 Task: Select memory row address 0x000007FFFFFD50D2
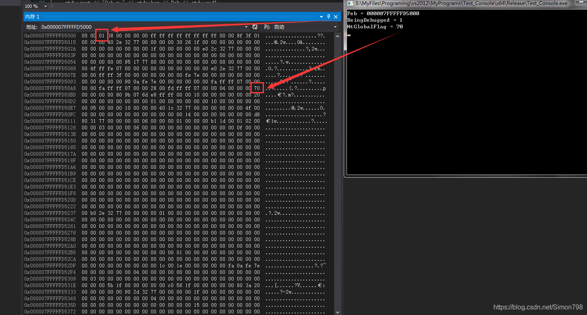pos(50,101)
